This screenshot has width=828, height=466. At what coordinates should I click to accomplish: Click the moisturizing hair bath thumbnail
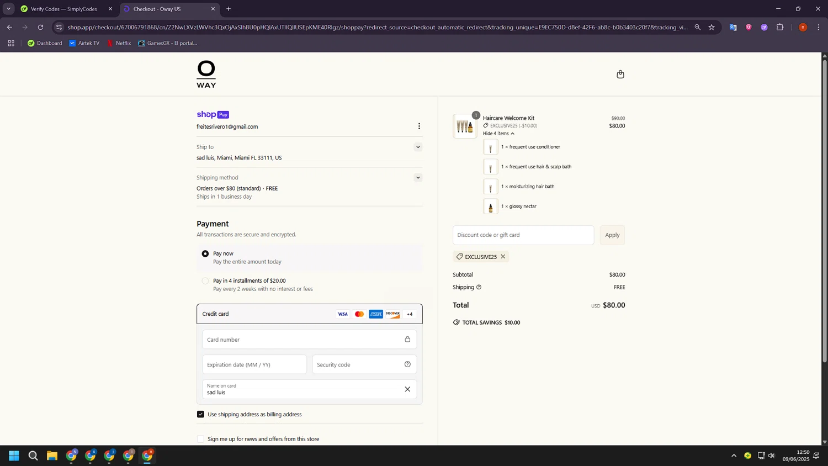(490, 187)
